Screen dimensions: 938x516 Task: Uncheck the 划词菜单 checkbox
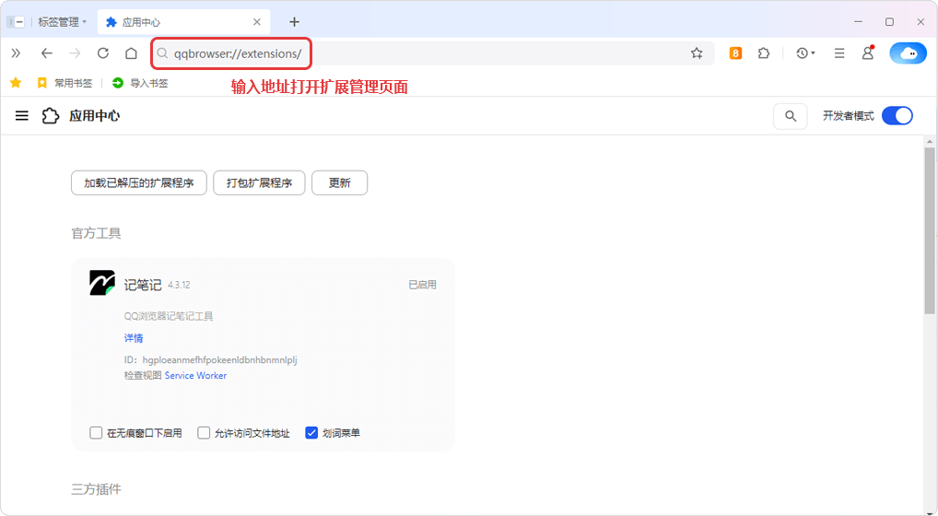(311, 433)
